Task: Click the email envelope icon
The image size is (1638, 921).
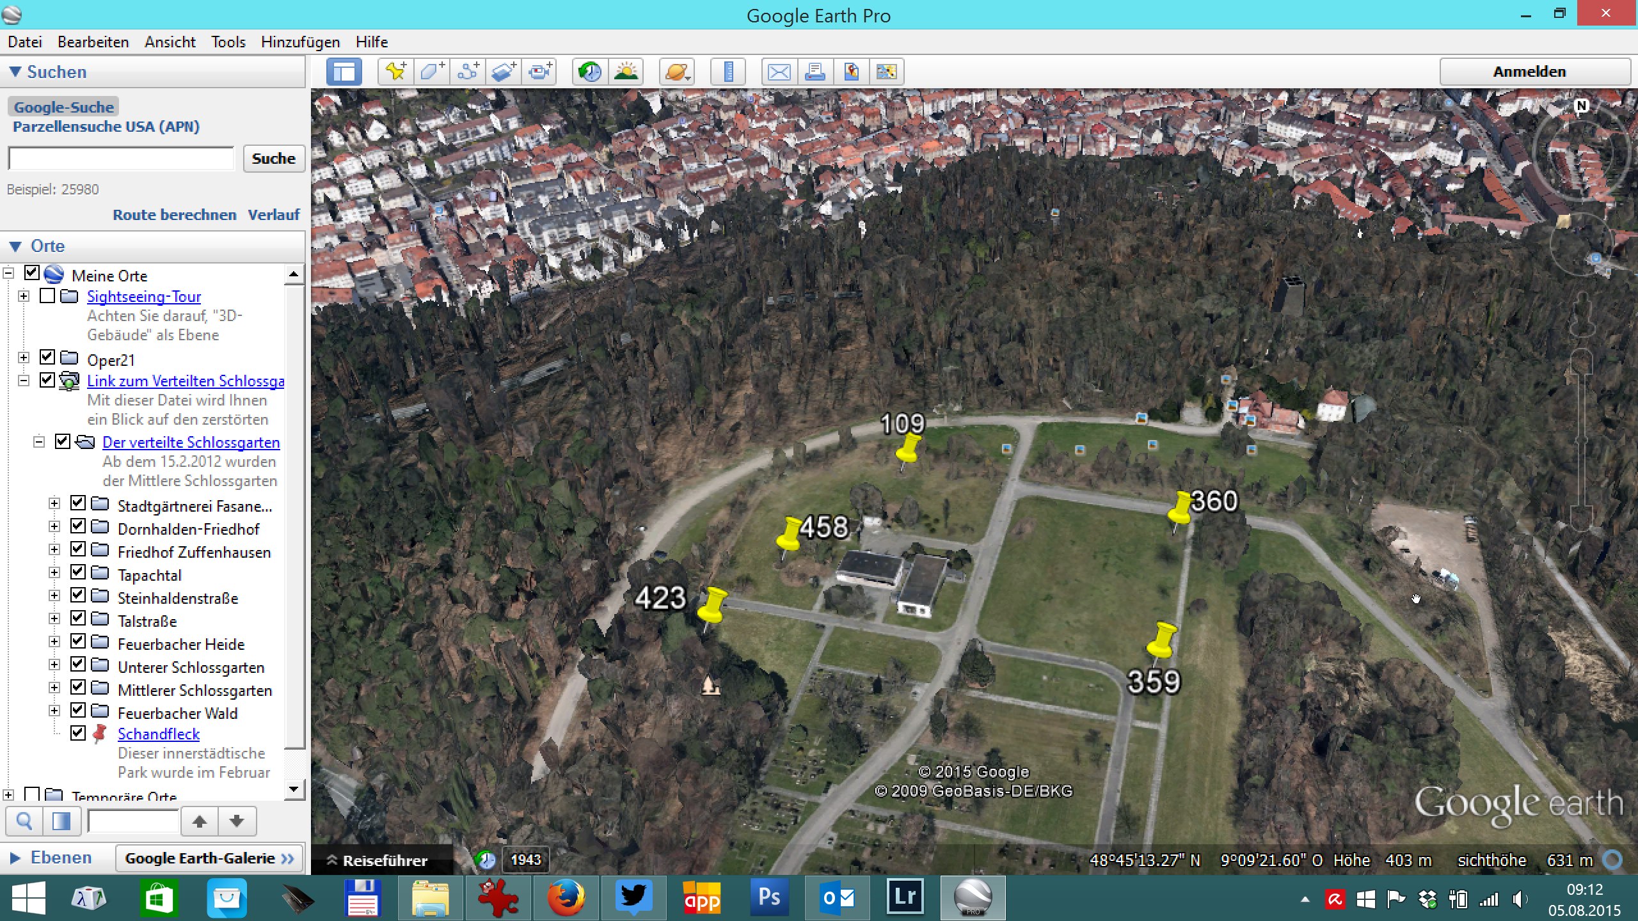Action: 779,72
